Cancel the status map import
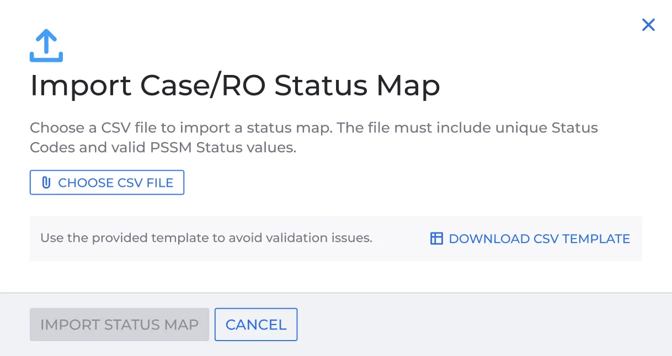The image size is (672, 356). (x=256, y=325)
